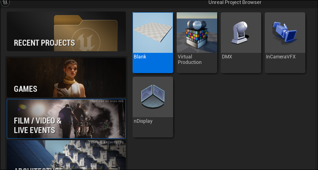The width and height of the screenshot is (318, 170).
Task: Select the Blank template thumbnail
Action: tap(153, 33)
